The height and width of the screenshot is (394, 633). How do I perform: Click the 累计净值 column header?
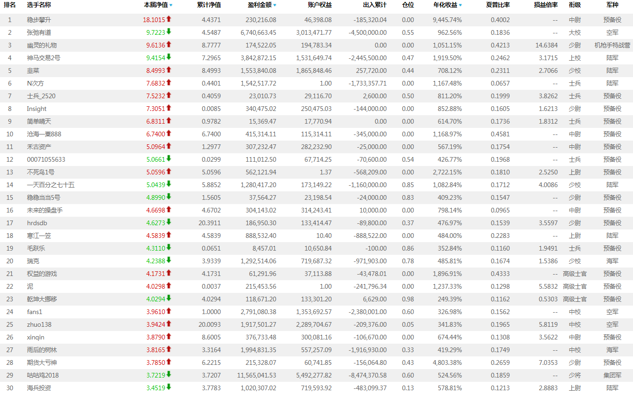coord(209,5)
